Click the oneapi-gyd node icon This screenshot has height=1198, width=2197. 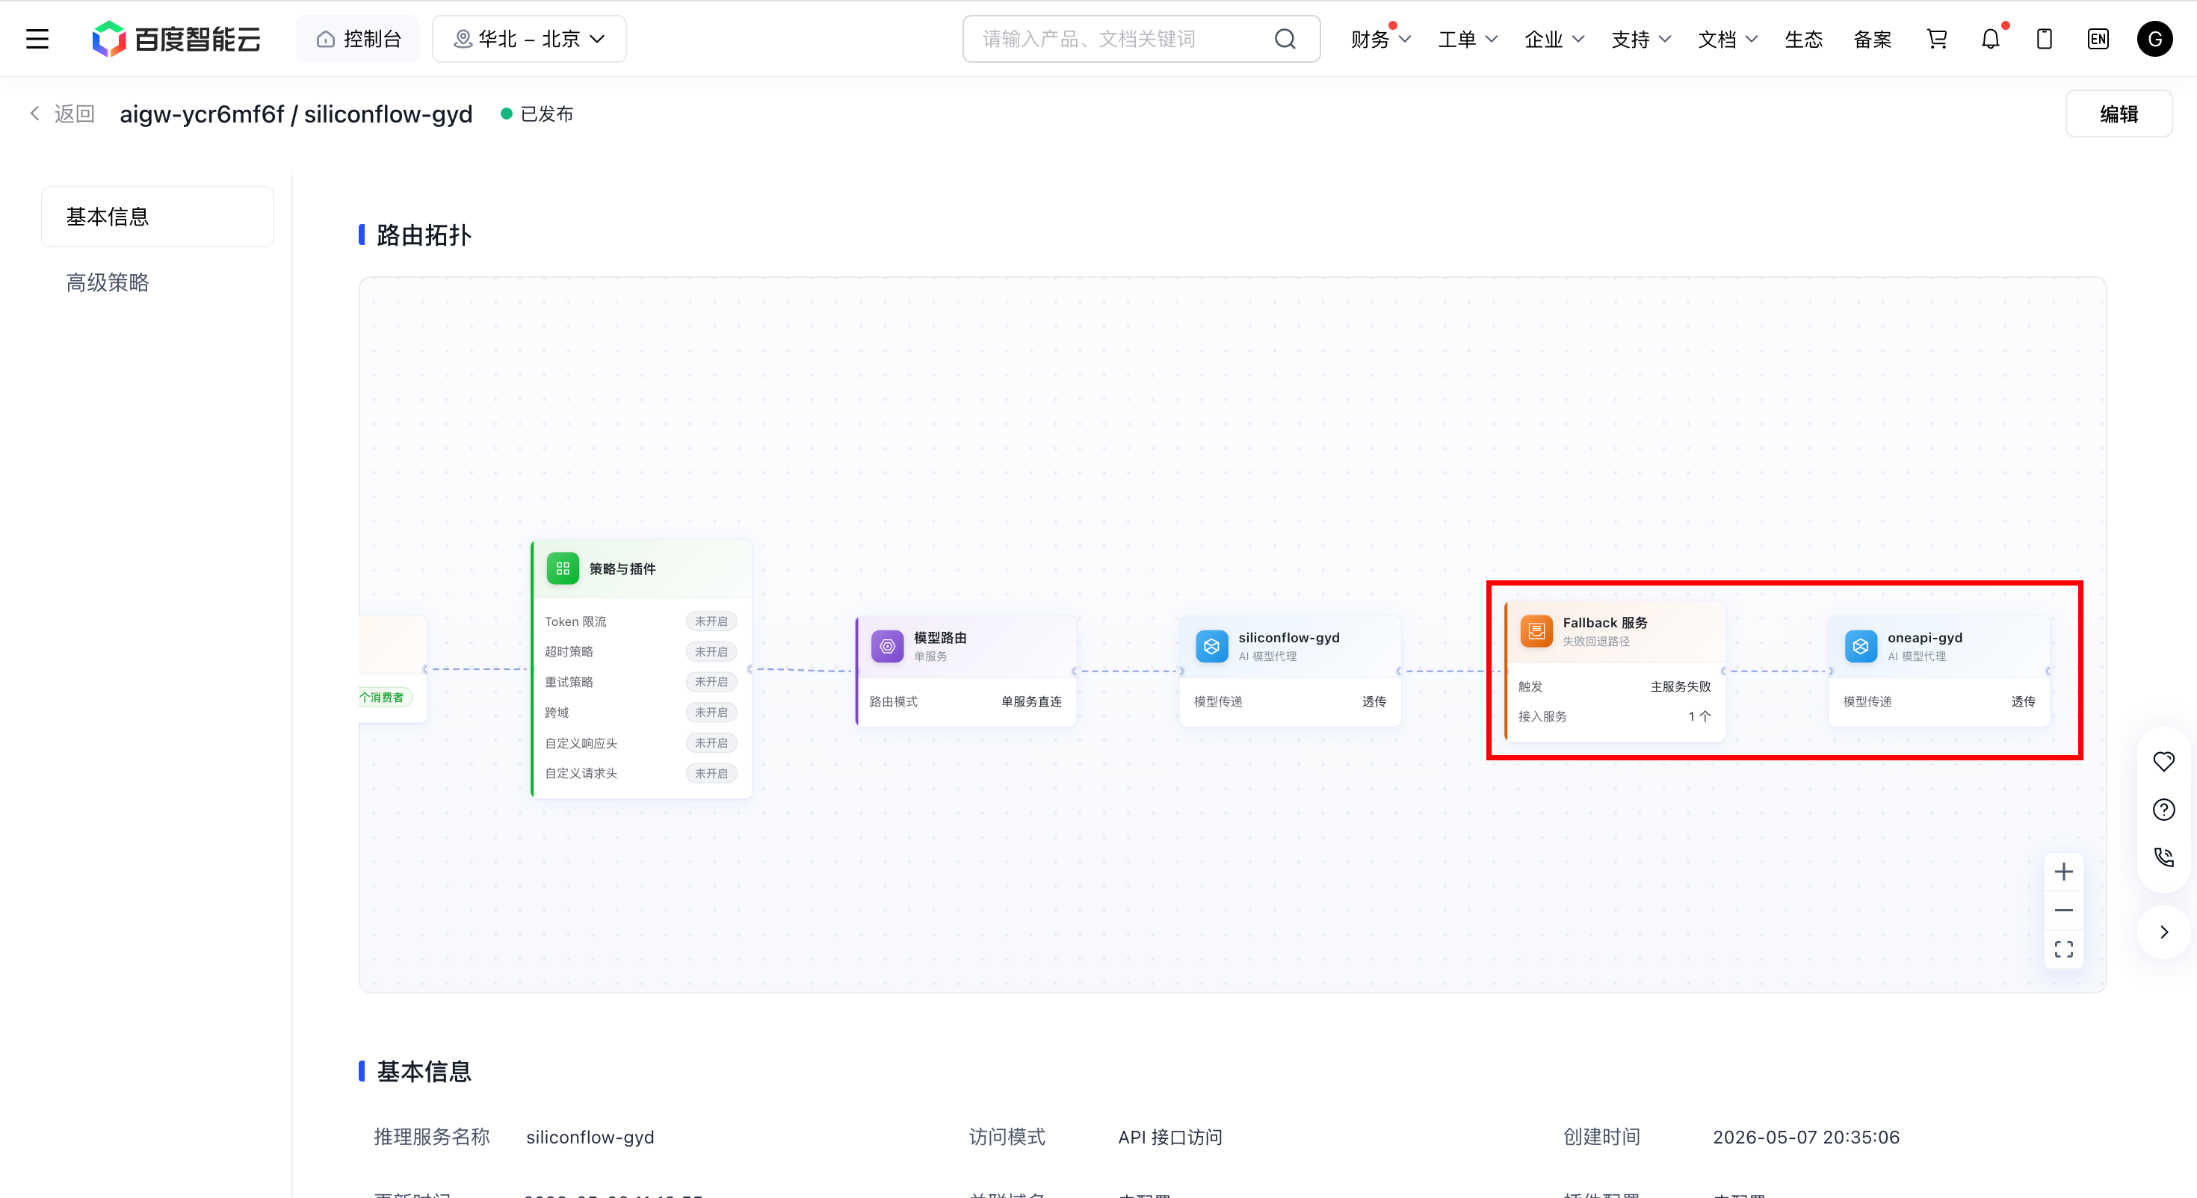[1861, 645]
